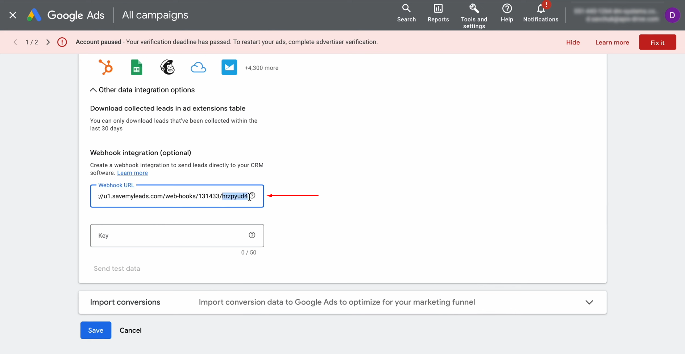Select the Mailchimp integration icon
Image resolution: width=685 pixels, height=354 pixels.
pyautogui.click(x=167, y=67)
